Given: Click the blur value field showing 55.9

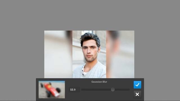Looking at the screenshot, I should [x=74, y=90].
